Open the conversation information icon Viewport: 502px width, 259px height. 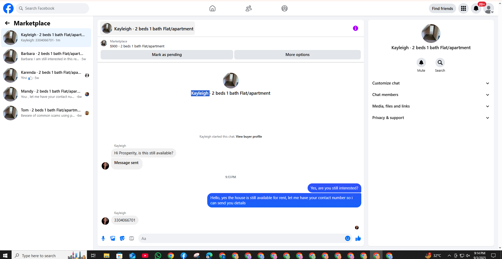(356, 28)
